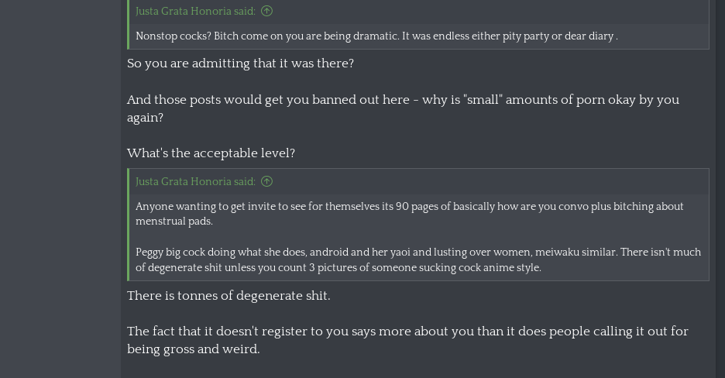The image size is (725, 378).
Task: Click the up-arrow icon in the top quote header
Action: click(x=266, y=11)
